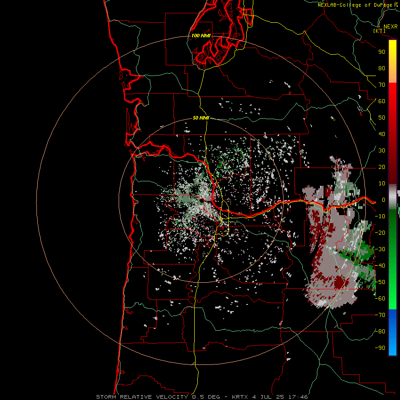Click the 70 value on the velocity scale
Screen dimensions: 400x400
click(382, 85)
